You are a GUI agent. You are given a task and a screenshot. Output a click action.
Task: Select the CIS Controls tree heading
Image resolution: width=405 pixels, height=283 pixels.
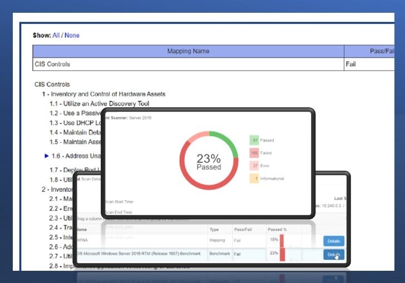[x=52, y=85]
